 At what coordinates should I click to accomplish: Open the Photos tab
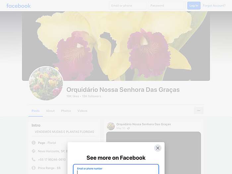pos(66,111)
